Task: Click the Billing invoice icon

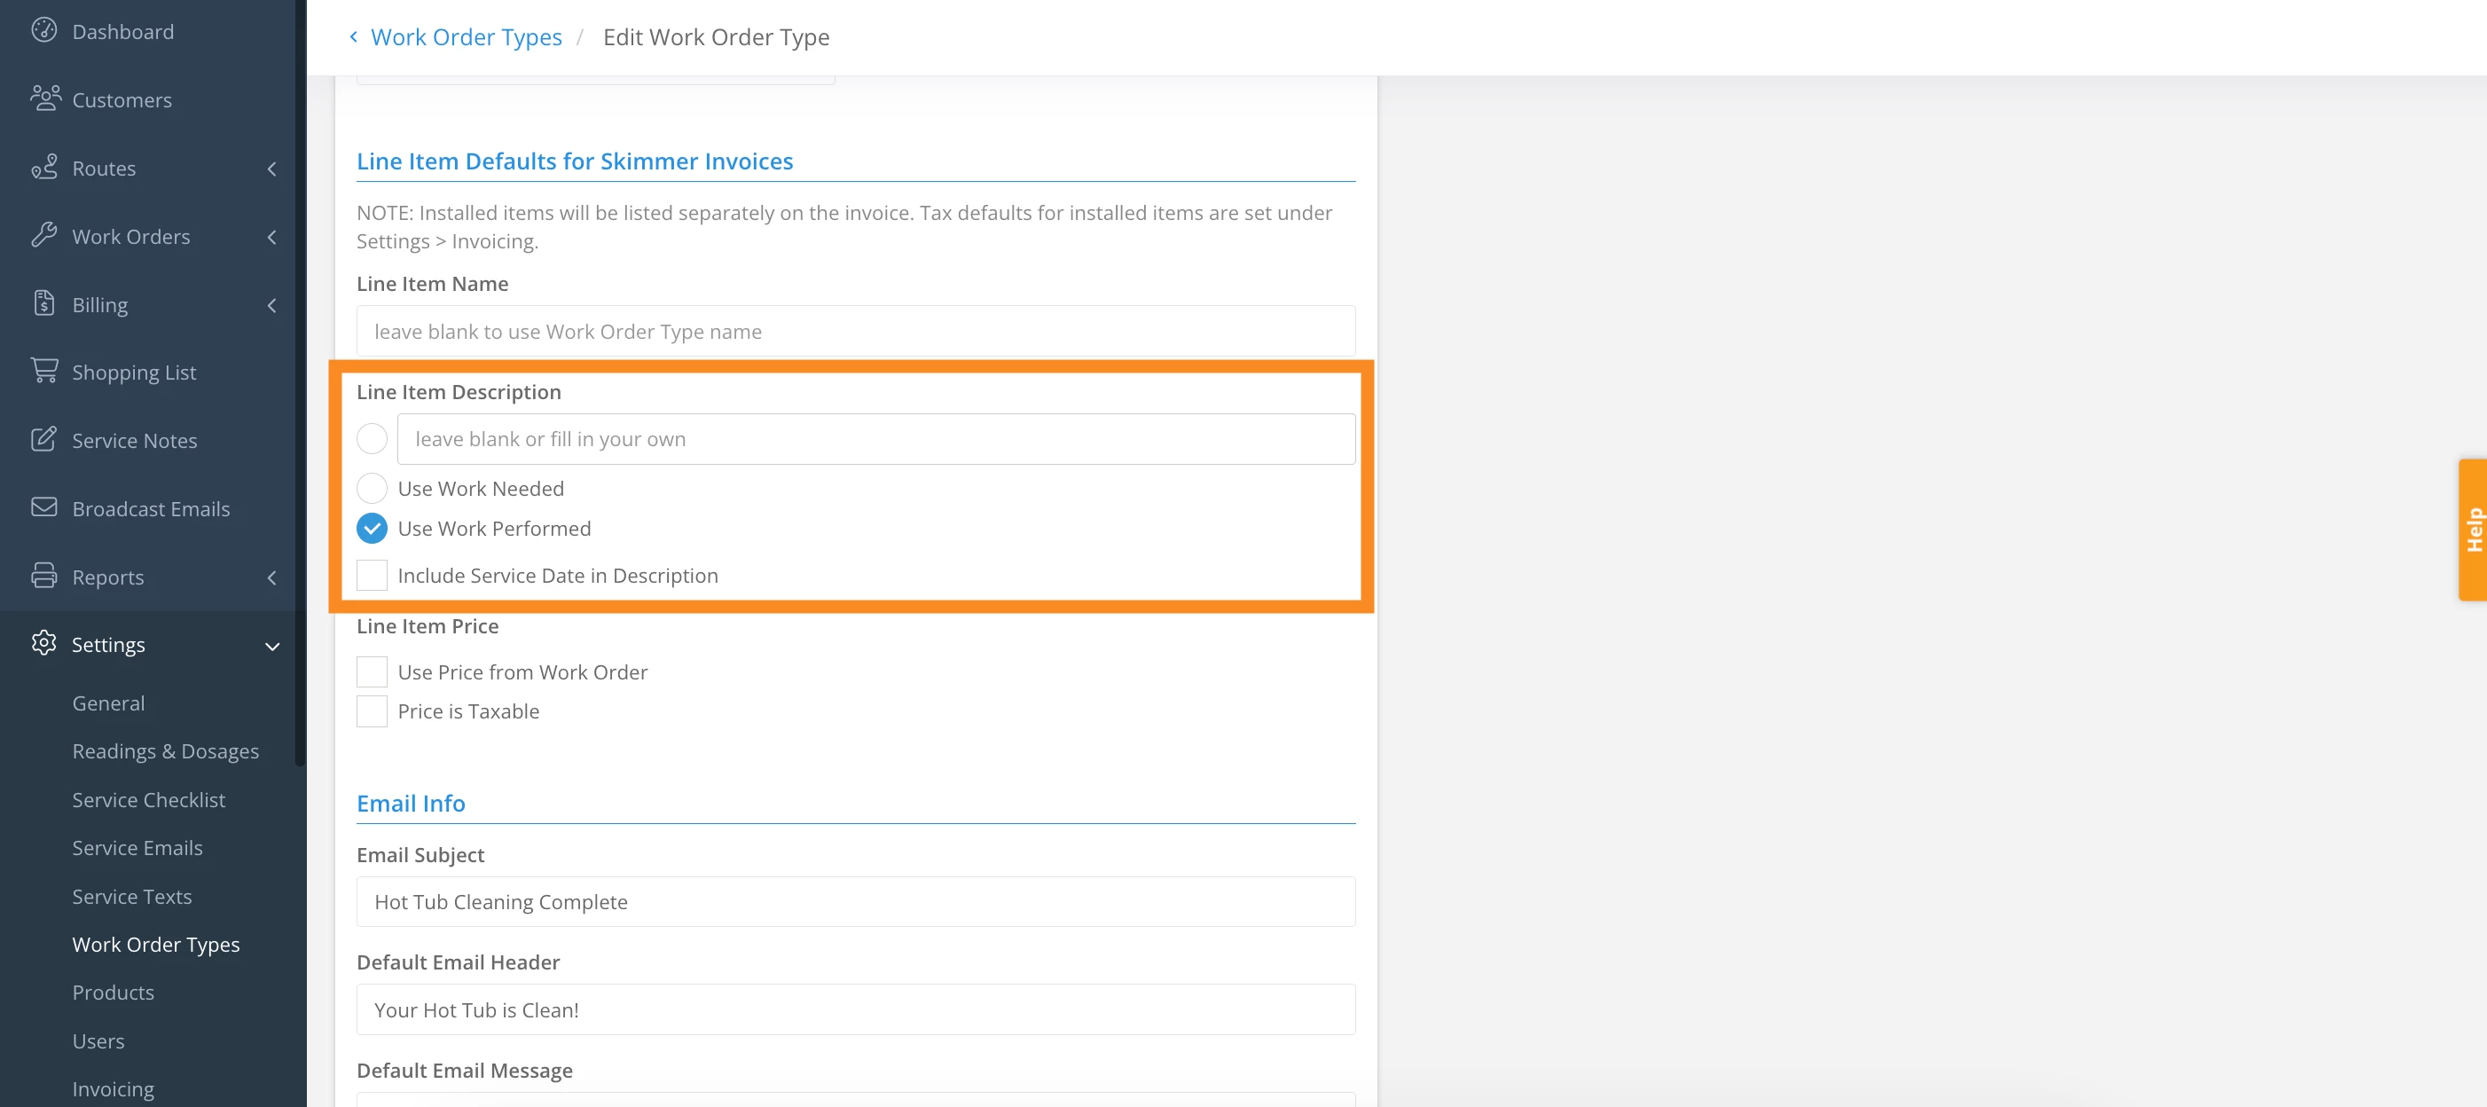Action: (43, 303)
